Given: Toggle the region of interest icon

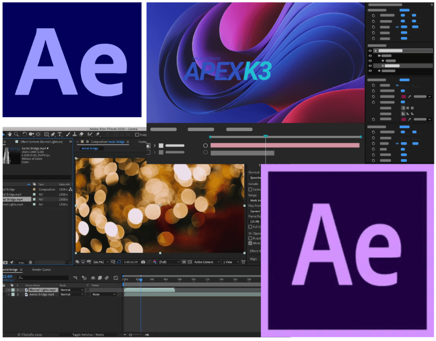Looking at the screenshot, I should (x=184, y=262).
